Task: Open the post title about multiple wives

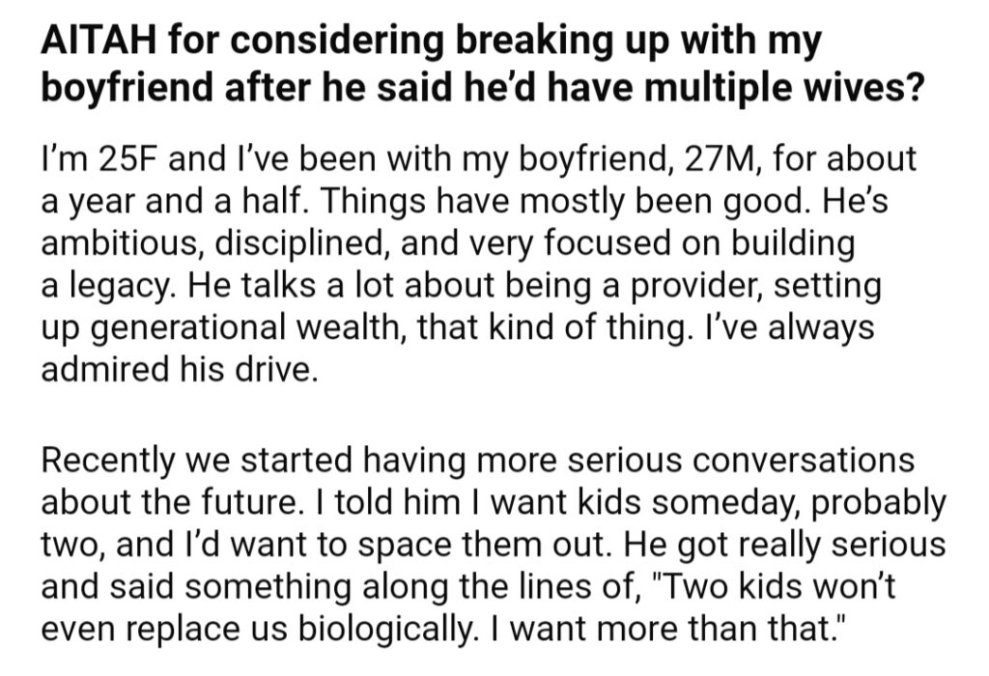Action: (x=483, y=65)
